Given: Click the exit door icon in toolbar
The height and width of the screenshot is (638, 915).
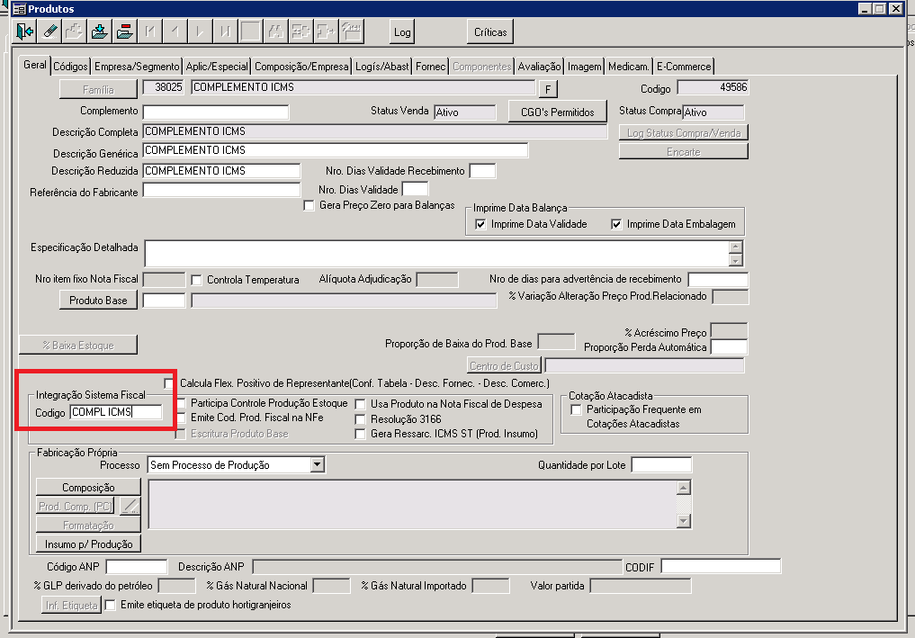Looking at the screenshot, I should pos(24,31).
